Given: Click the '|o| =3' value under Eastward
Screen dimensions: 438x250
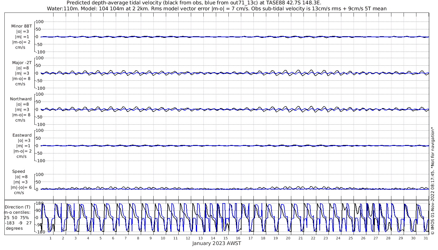Looking at the screenshot, I should [24, 141].
